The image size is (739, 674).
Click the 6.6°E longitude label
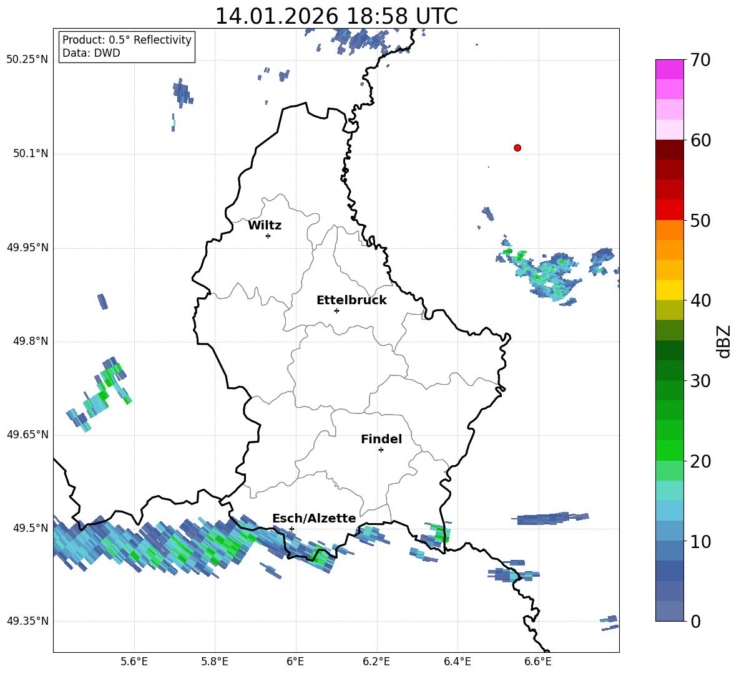538,662
